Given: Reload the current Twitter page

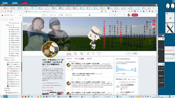Looking at the screenshot, I should click(8, 11).
